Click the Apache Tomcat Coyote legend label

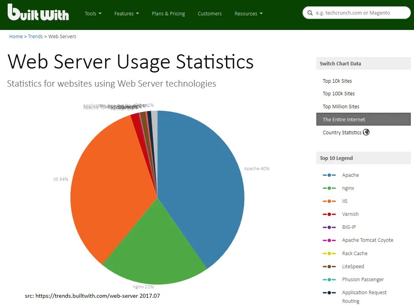(x=368, y=240)
